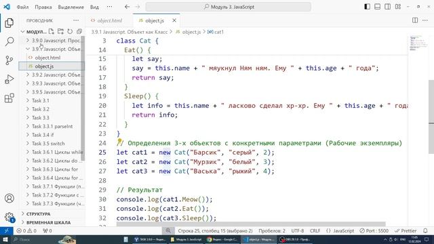Open Source Control view
Image resolution: width=434 pixels, height=244 pixels.
point(9,60)
